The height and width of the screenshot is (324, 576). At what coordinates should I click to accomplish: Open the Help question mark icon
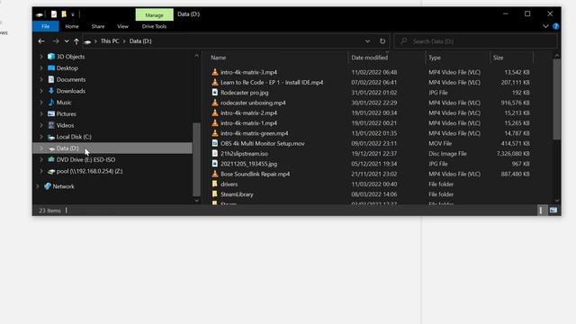click(556, 26)
